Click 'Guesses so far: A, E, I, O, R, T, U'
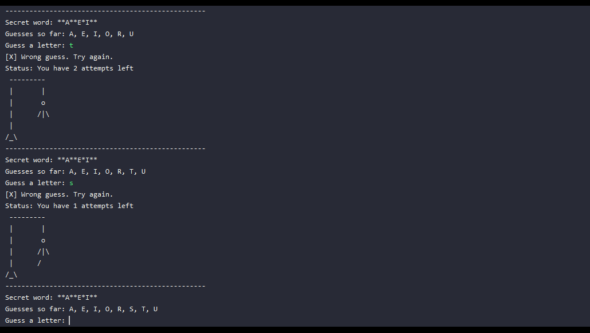Screen dimensions: 590x333 point(75,171)
